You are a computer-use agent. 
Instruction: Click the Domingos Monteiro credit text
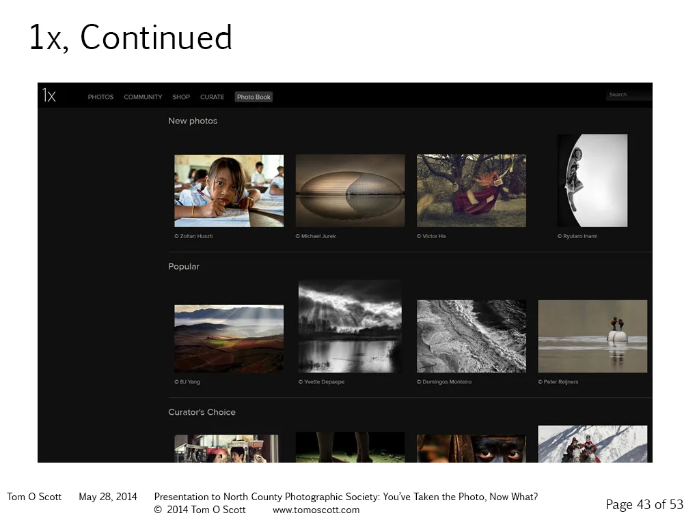tap(444, 381)
